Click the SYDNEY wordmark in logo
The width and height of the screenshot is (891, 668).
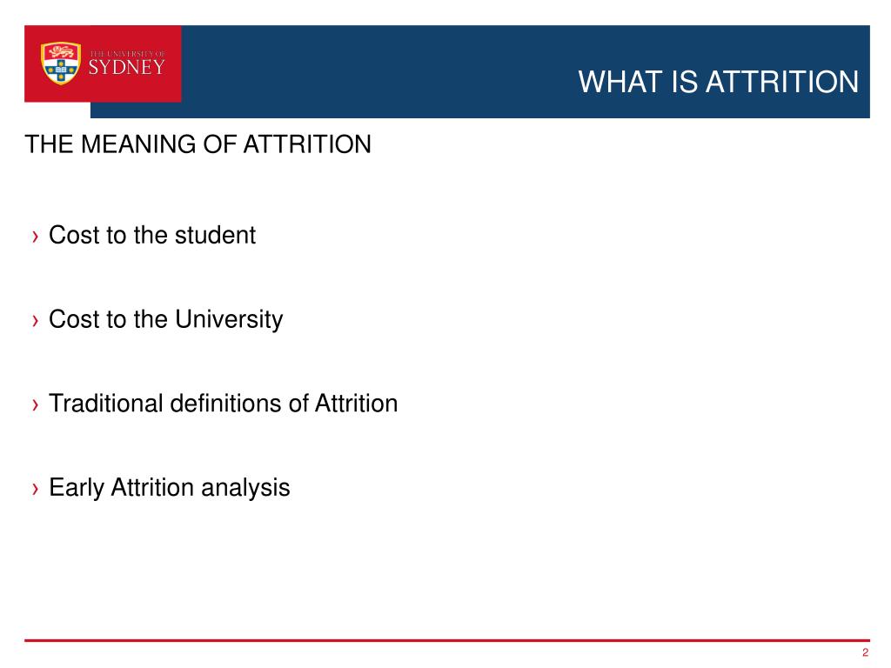tap(127, 68)
